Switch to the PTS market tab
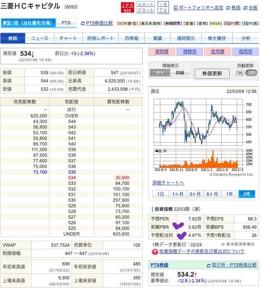 tap(66, 23)
